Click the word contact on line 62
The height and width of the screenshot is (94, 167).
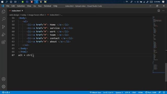point(55,38)
